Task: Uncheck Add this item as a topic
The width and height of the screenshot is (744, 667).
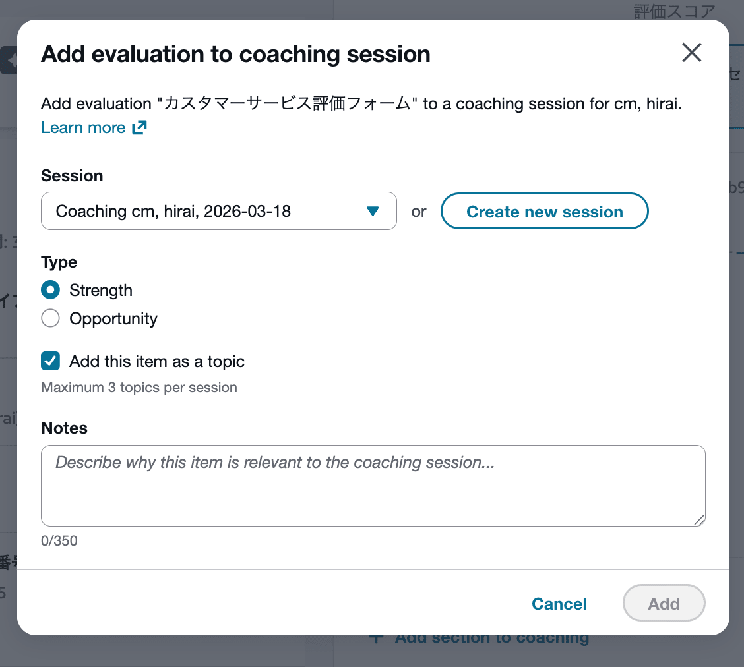Action: click(x=51, y=361)
